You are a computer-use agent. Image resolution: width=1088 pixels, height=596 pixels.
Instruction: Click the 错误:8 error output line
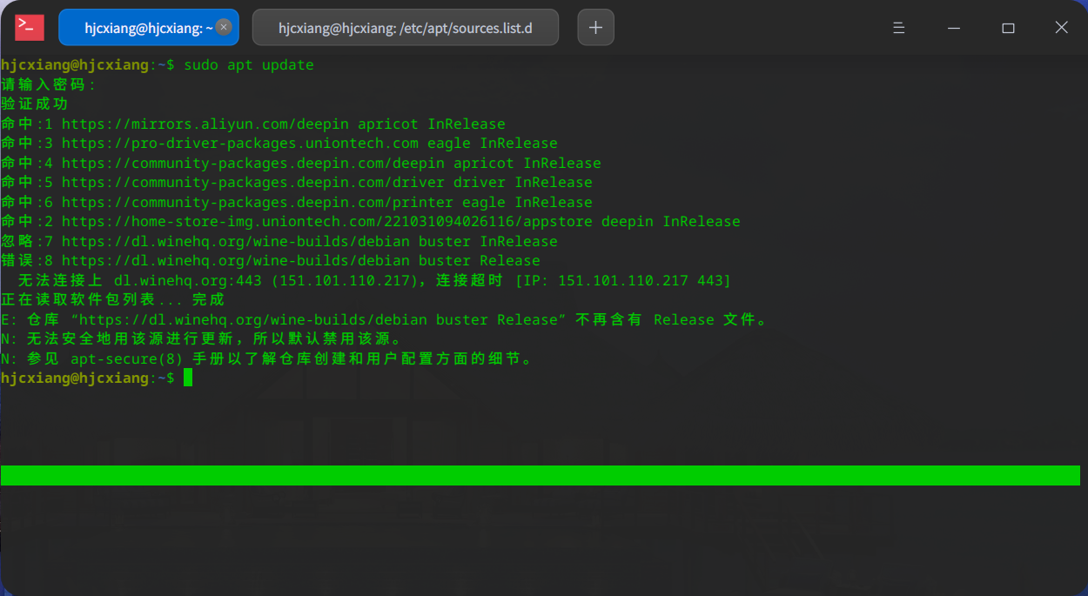tap(27, 260)
